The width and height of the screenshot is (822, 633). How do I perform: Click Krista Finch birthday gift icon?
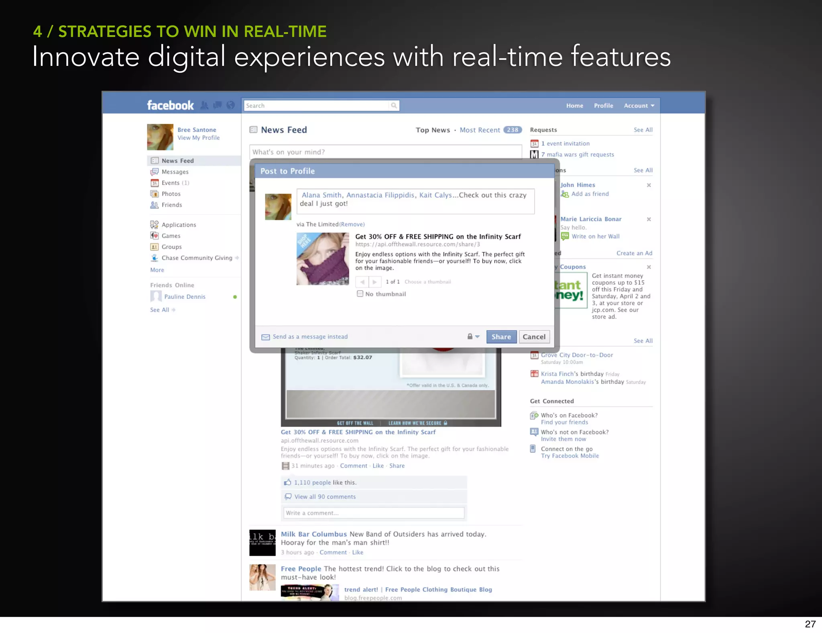(534, 374)
